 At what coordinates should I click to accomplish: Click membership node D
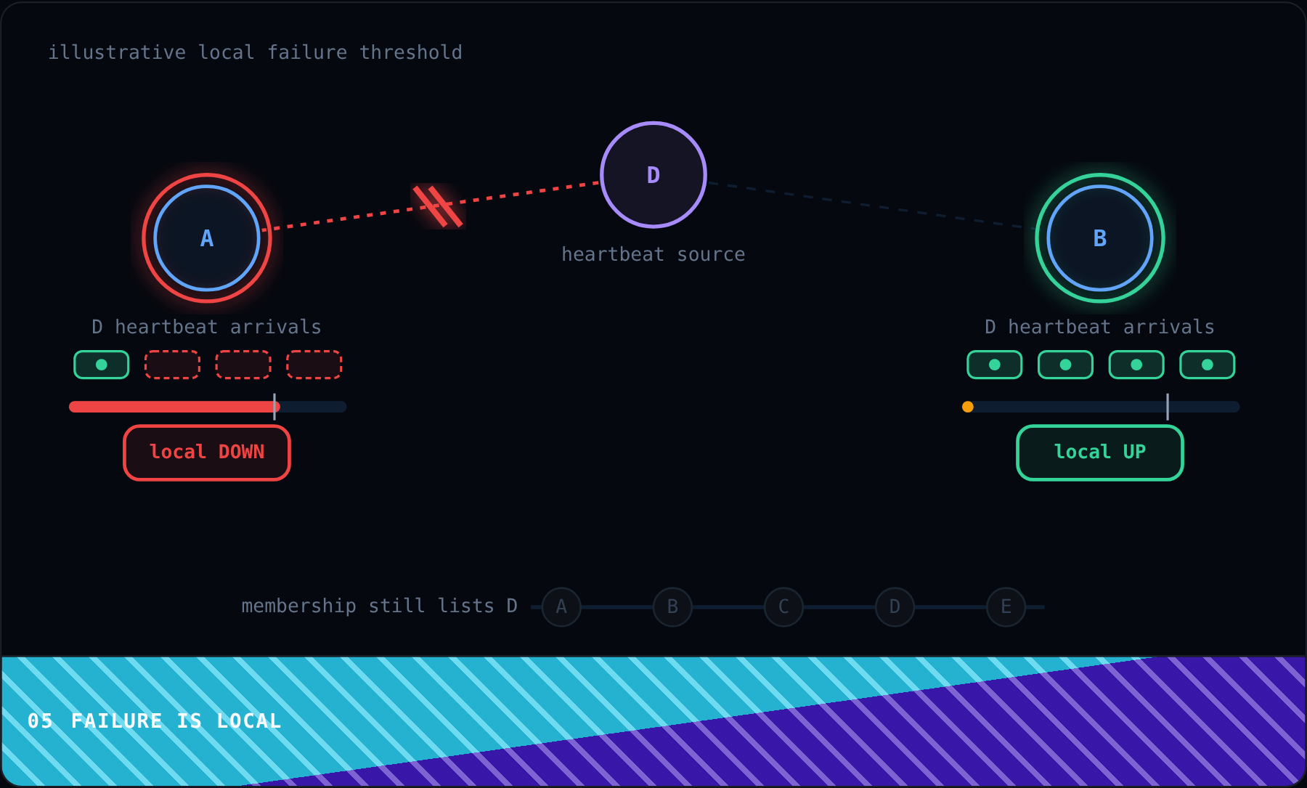(x=895, y=606)
